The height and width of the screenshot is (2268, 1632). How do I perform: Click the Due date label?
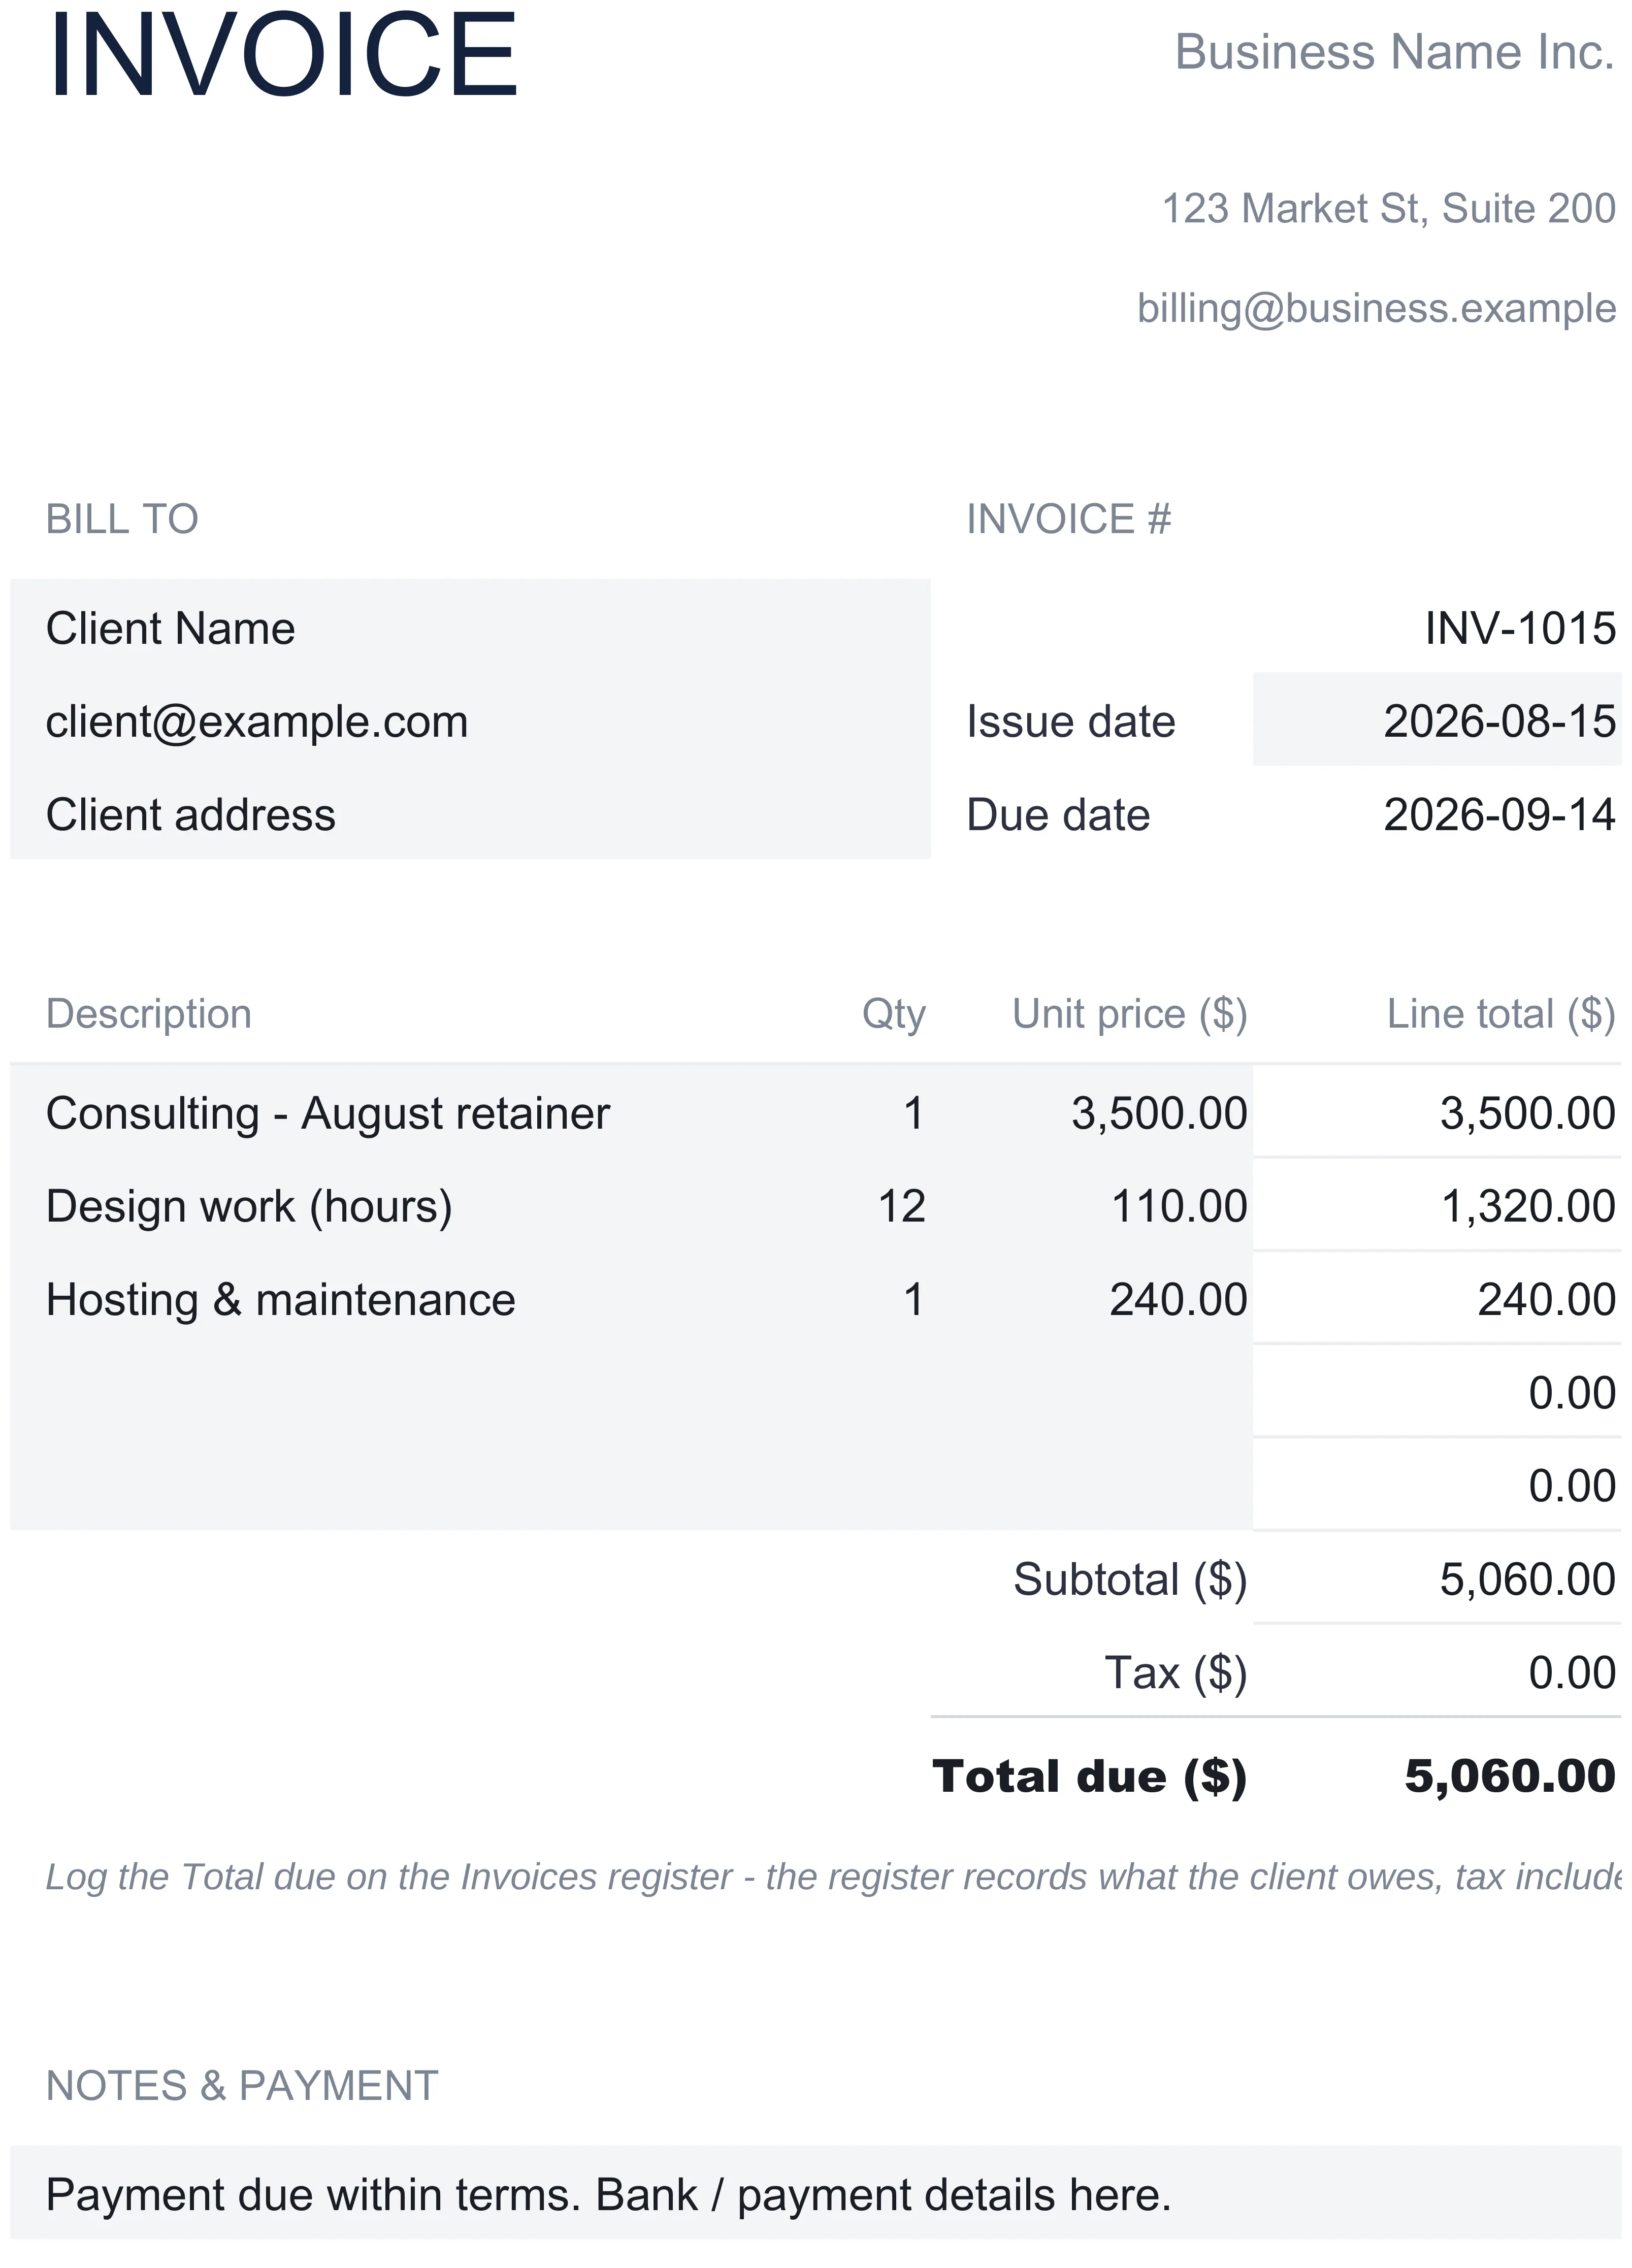(1058, 814)
